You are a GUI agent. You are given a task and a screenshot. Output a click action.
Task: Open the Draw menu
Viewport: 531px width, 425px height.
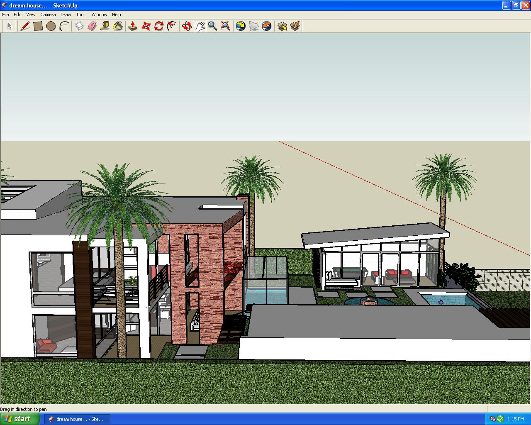(66, 14)
